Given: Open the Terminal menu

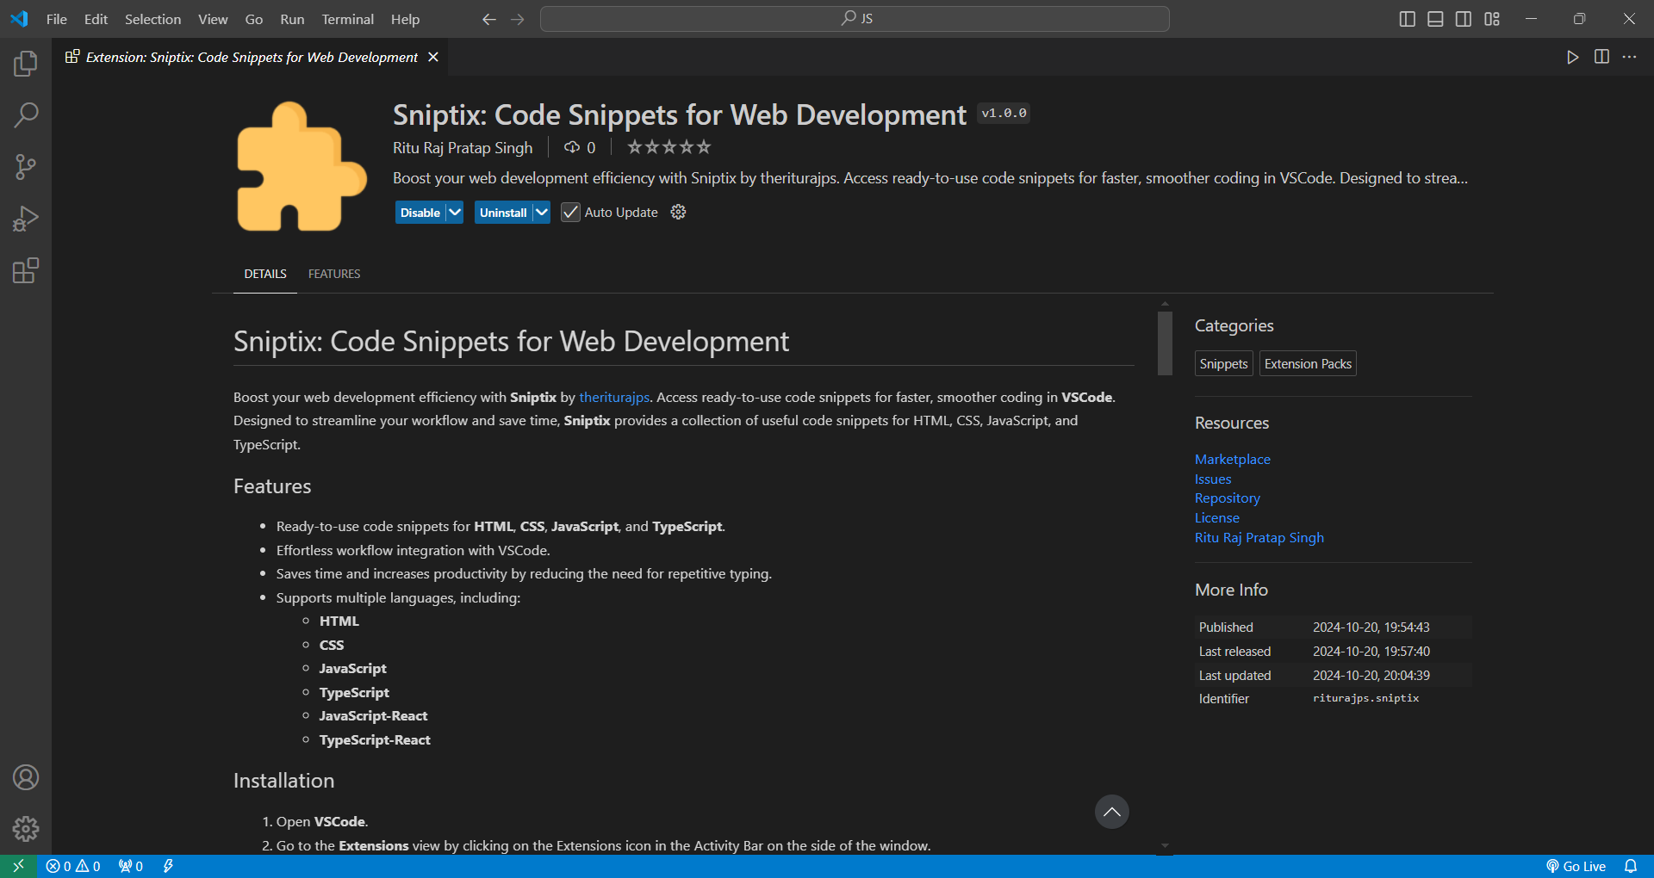Looking at the screenshot, I should click(347, 19).
